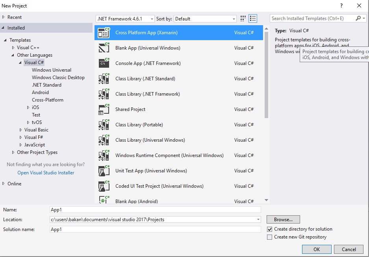
Task: Click the search magnifier icon
Action: click(x=358, y=18)
